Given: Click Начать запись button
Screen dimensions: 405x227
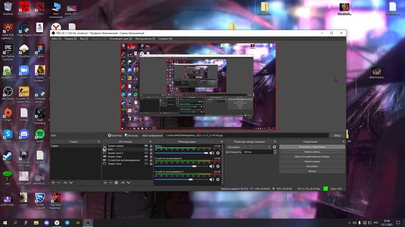Looking at the screenshot, I should pos(312,152).
